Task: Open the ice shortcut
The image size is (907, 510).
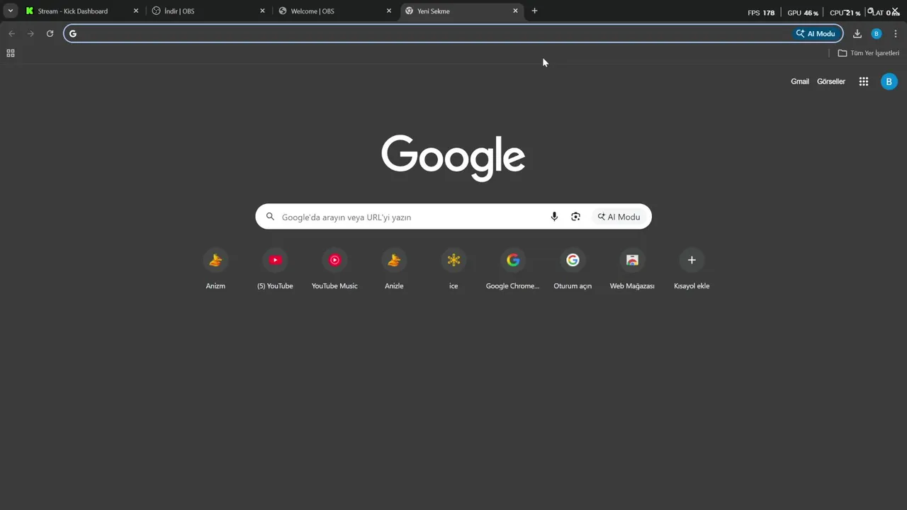Action: (453, 270)
